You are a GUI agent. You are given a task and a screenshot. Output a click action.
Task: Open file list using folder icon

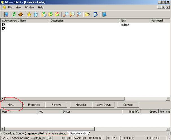[87, 14]
